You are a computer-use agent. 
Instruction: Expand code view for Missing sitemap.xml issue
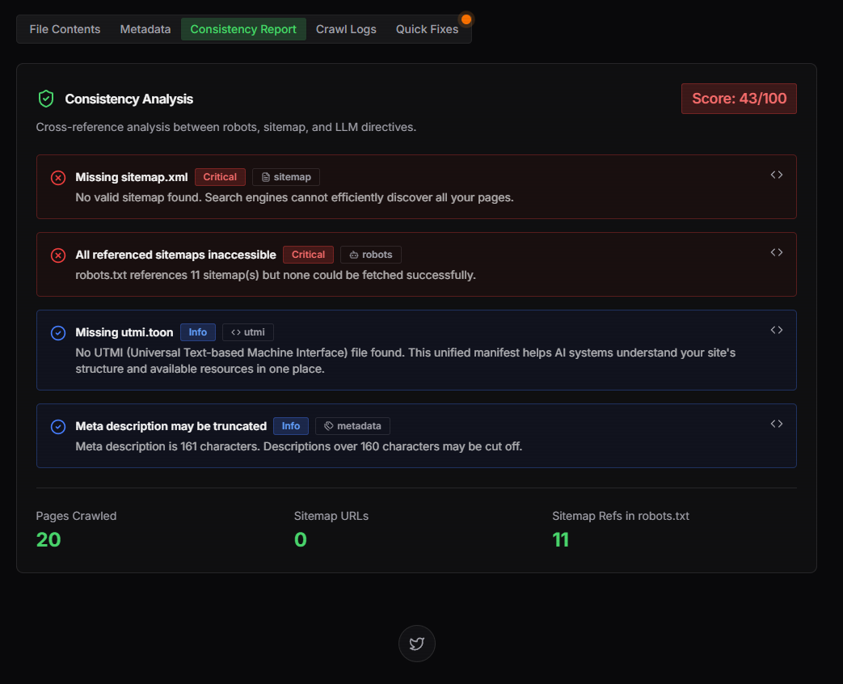777,174
